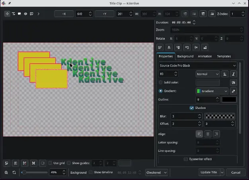Increase the shadow Blur stepper
The image size is (249, 180).
[x=199, y=115]
